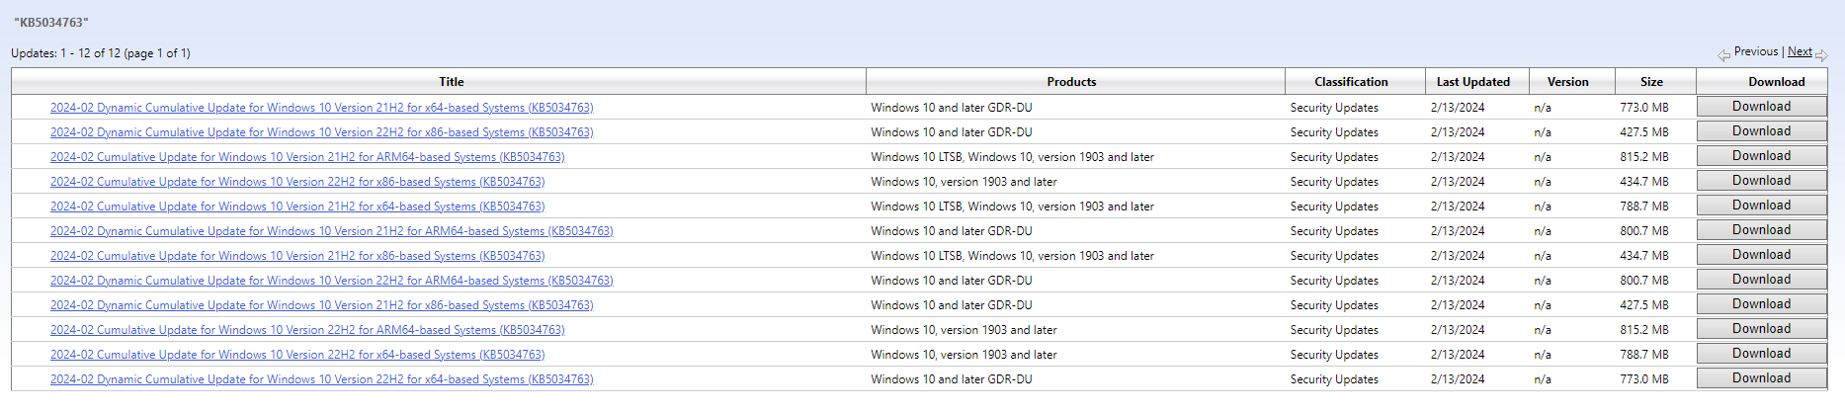Image resolution: width=1845 pixels, height=414 pixels.
Task: Sort results by the Title column header
Action: (x=451, y=82)
